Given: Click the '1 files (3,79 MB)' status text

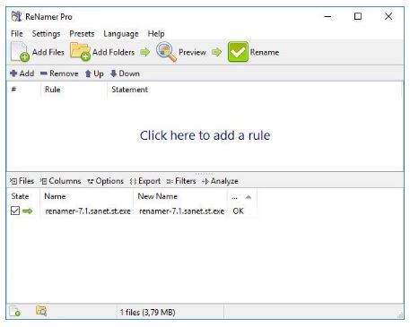Looking at the screenshot, I should pyautogui.click(x=147, y=313).
